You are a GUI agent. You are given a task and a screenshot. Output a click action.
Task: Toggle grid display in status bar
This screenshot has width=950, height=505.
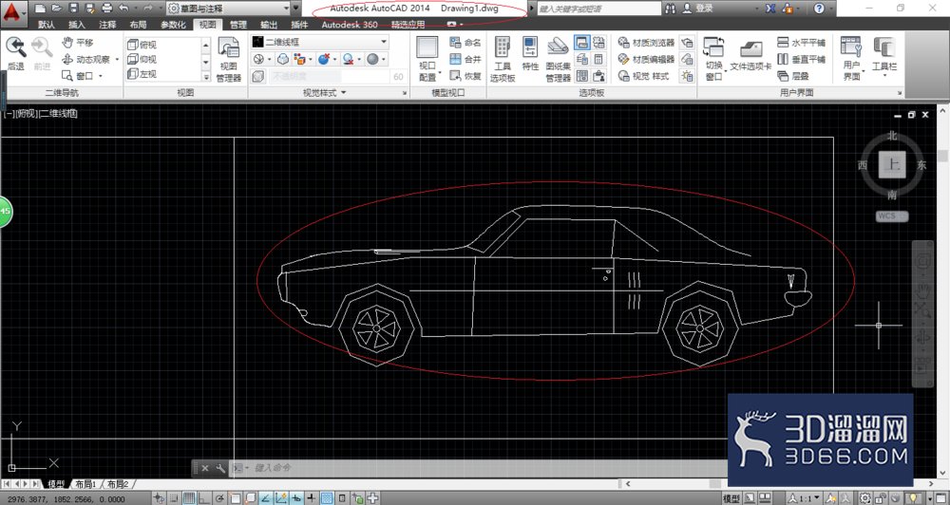(x=188, y=498)
